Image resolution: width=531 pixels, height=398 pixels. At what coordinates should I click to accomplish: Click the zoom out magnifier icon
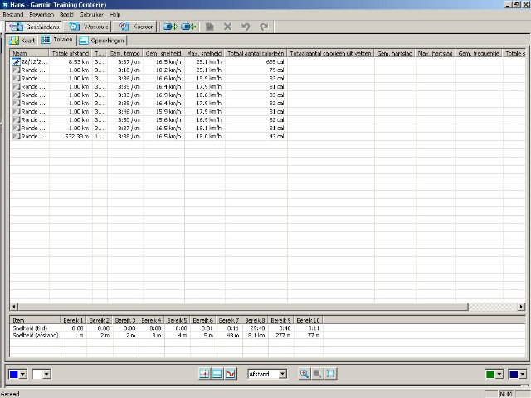click(317, 374)
